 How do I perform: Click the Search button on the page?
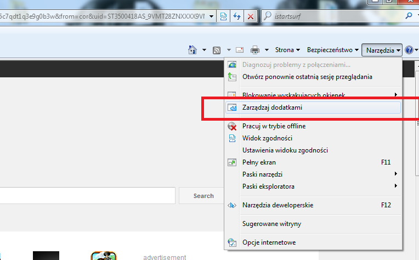coord(203,196)
